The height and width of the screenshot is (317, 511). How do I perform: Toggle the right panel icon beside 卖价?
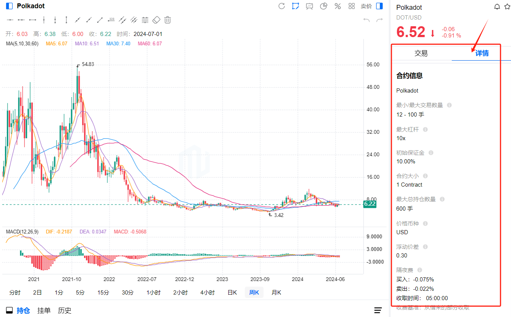click(x=379, y=6)
